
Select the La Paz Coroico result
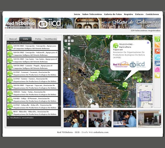pyautogui.click(x=32, y=80)
